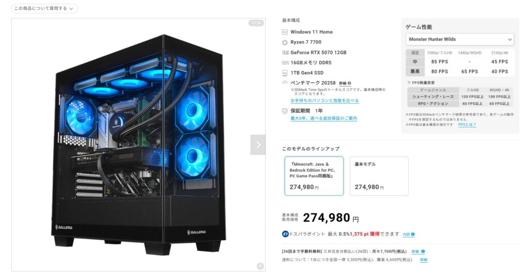529x274 pixels.
Task: Click the 1TB Gen4 SSD storage icon
Action: click(285, 73)
